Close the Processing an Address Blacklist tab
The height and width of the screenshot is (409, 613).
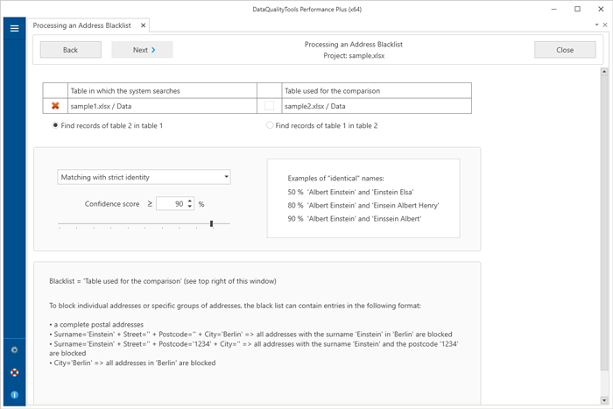coord(143,25)
